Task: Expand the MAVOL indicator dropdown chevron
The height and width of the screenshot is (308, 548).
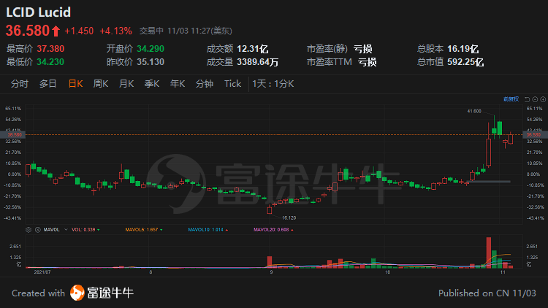Action: [x=66, y=230]
